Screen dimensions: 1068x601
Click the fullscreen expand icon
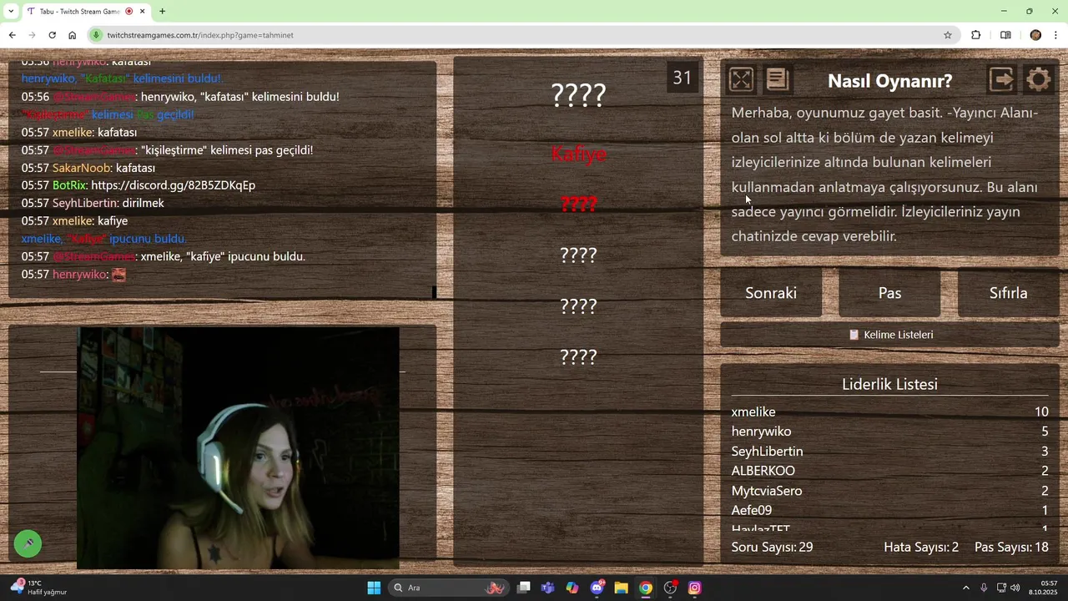[741, 79]
